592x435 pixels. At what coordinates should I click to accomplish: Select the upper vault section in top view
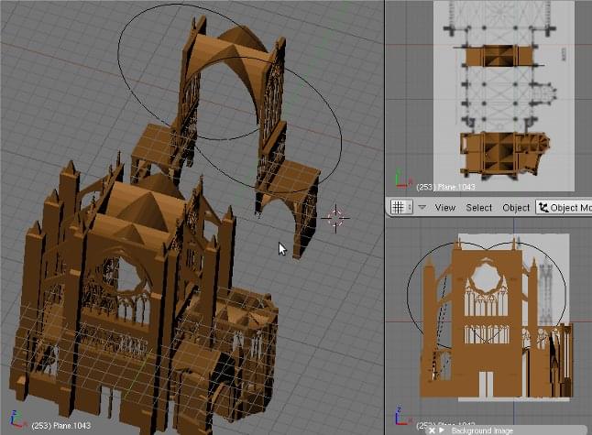click(x=499, y=56)
